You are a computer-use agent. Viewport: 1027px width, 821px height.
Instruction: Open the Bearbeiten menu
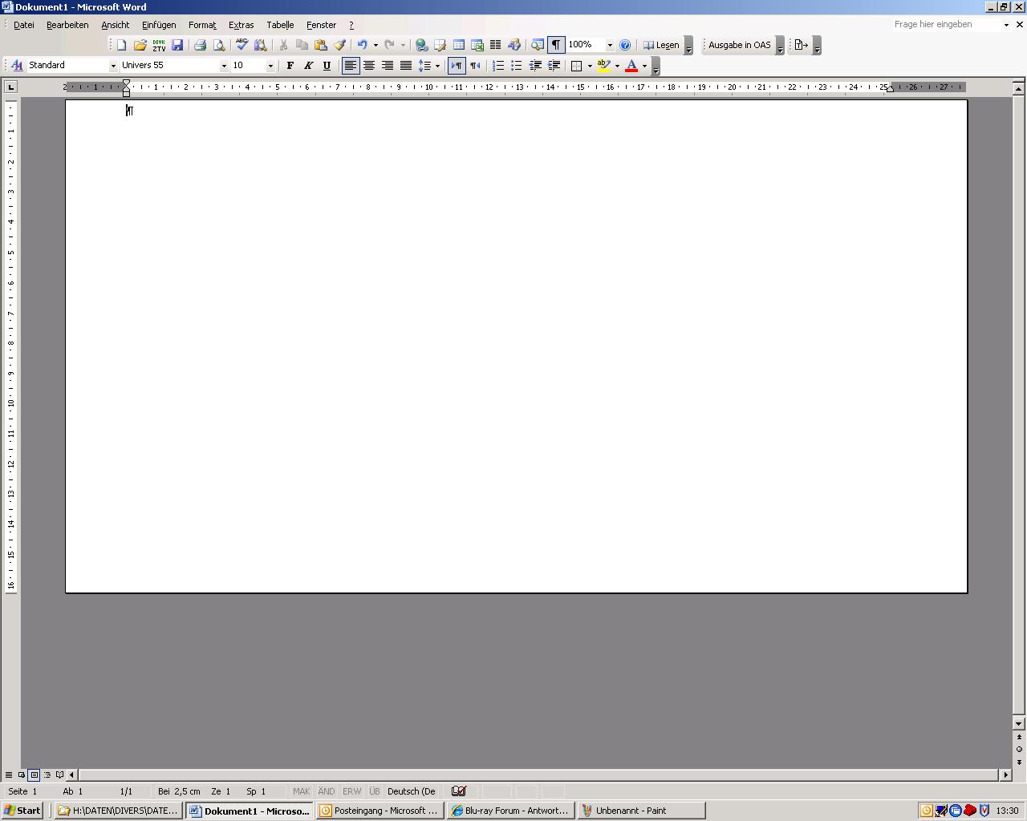point(67,25)
